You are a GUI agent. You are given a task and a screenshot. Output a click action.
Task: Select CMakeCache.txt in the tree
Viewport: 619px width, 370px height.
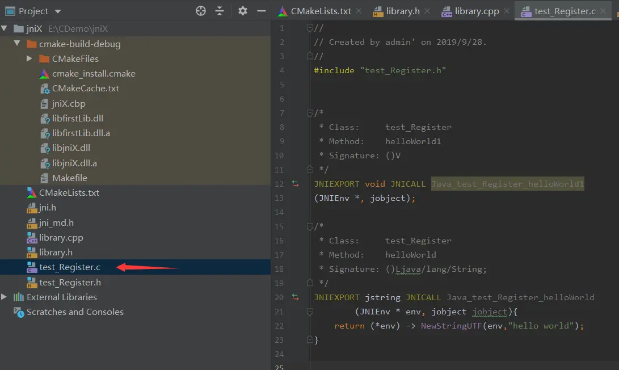(85, 89)
